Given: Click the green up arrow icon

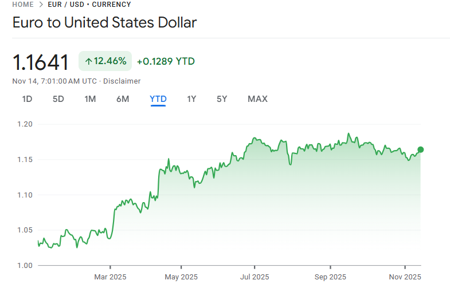Looking at the screenshot, I should 88,61.
